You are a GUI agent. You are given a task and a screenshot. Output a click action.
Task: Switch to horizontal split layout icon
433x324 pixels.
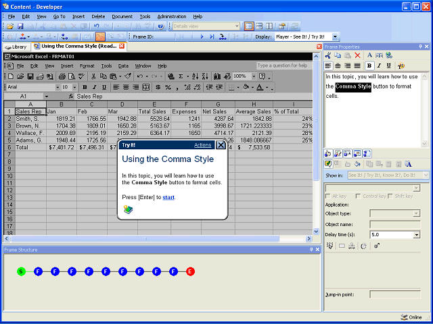(259, 26)
